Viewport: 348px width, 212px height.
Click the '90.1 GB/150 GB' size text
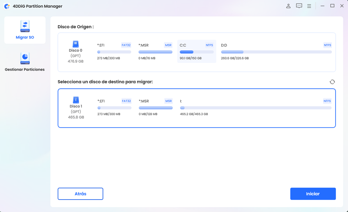pos(191,58)
